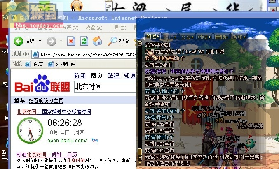Open the 百度 shortcut in the links bar

coord(34,64)
